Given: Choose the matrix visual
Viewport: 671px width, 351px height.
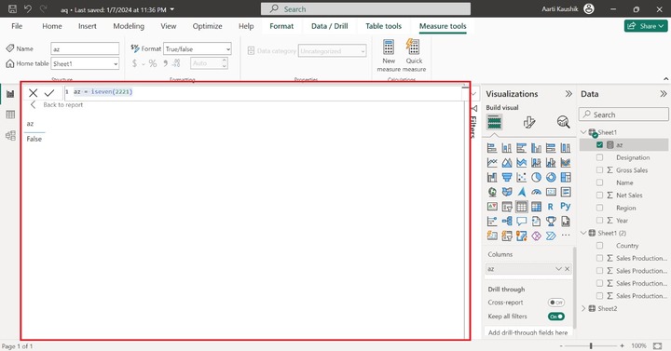Looking at the screenshot, I should tap(536, 207).
